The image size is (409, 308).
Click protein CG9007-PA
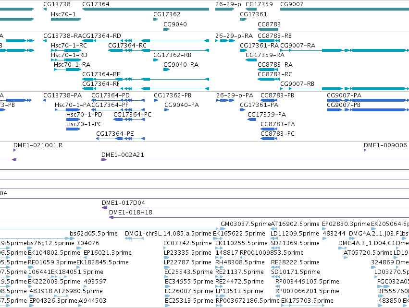tap(368, 100)
